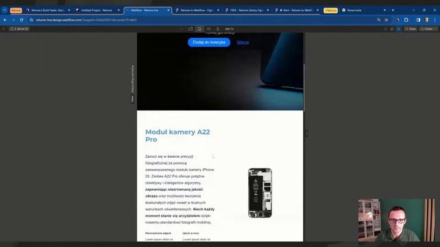Close the 'Nowa karta' tab
The width and height of the screenshot is (440, 247).
coord(385,10)
